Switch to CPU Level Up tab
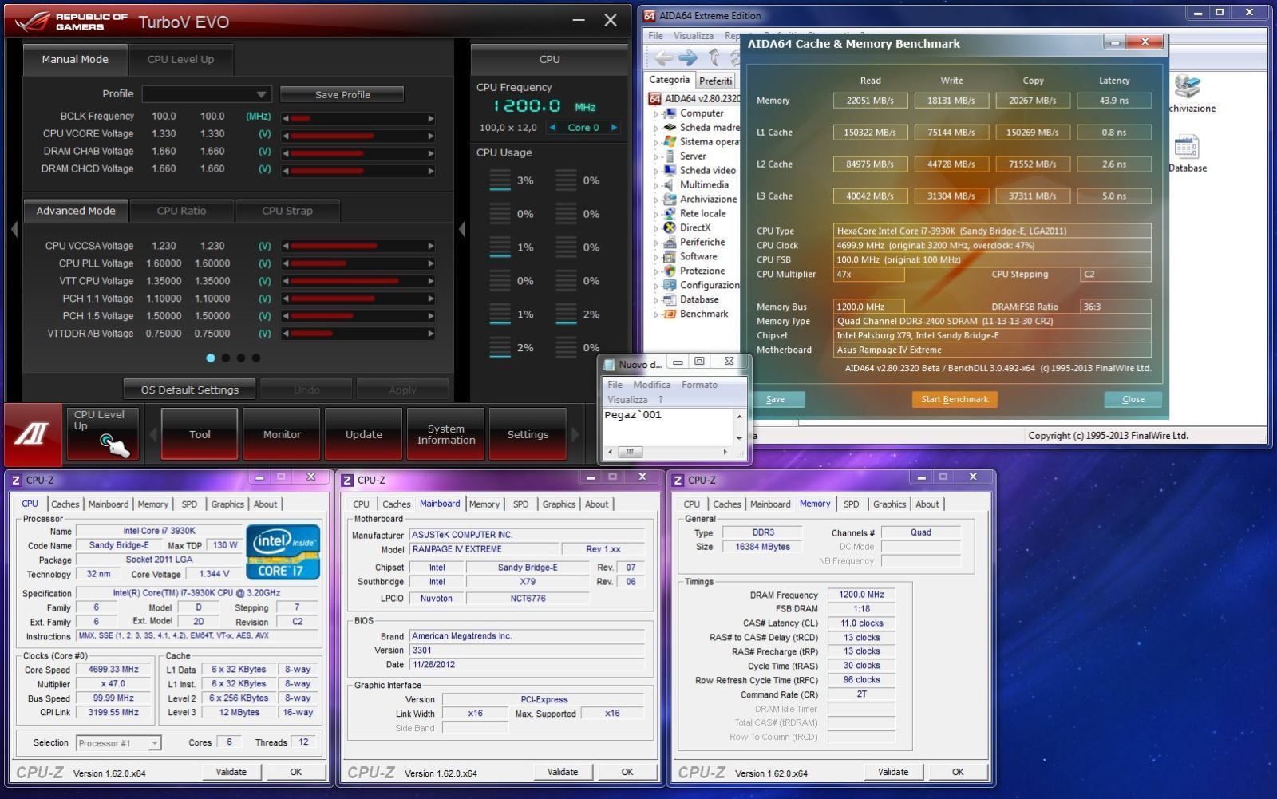This screenshot has height=799, width=1277. 181,59
